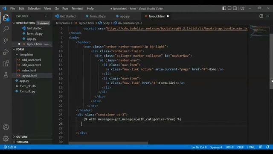Open the Accounts icon in activity bar
The height and width of the screenshot is (154, 273).
tap(6, 127)
